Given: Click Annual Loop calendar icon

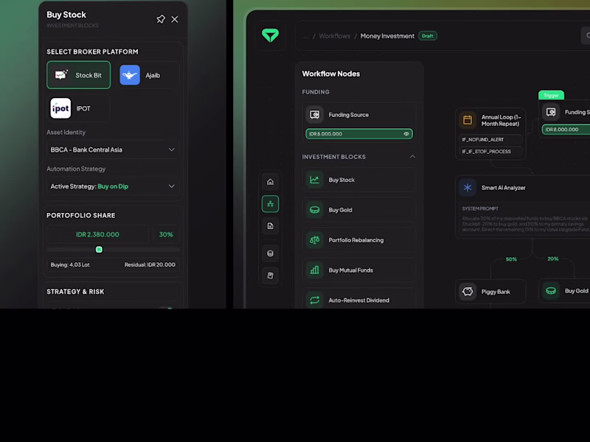Looking at the screenshot, I should pyautogui.click(x=468, y=120).
